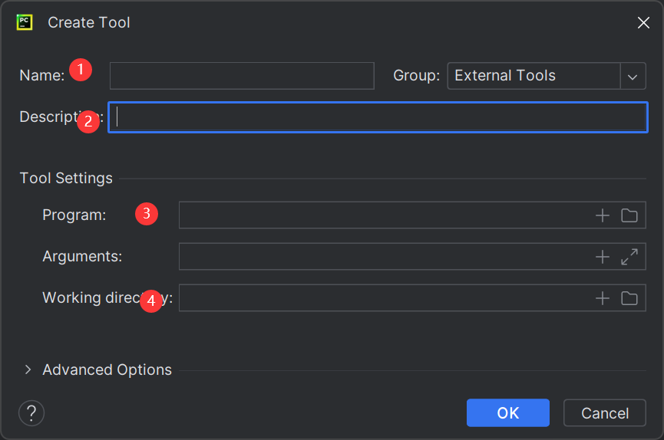Image resolution: width=664 pixels, height=440 pixels.
Task: Click the insert macro plus icon in Program field
Action: tap(603, 215)
